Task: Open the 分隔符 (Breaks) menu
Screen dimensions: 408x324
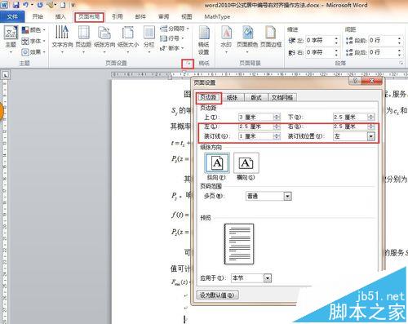Action: coord(174,29)
